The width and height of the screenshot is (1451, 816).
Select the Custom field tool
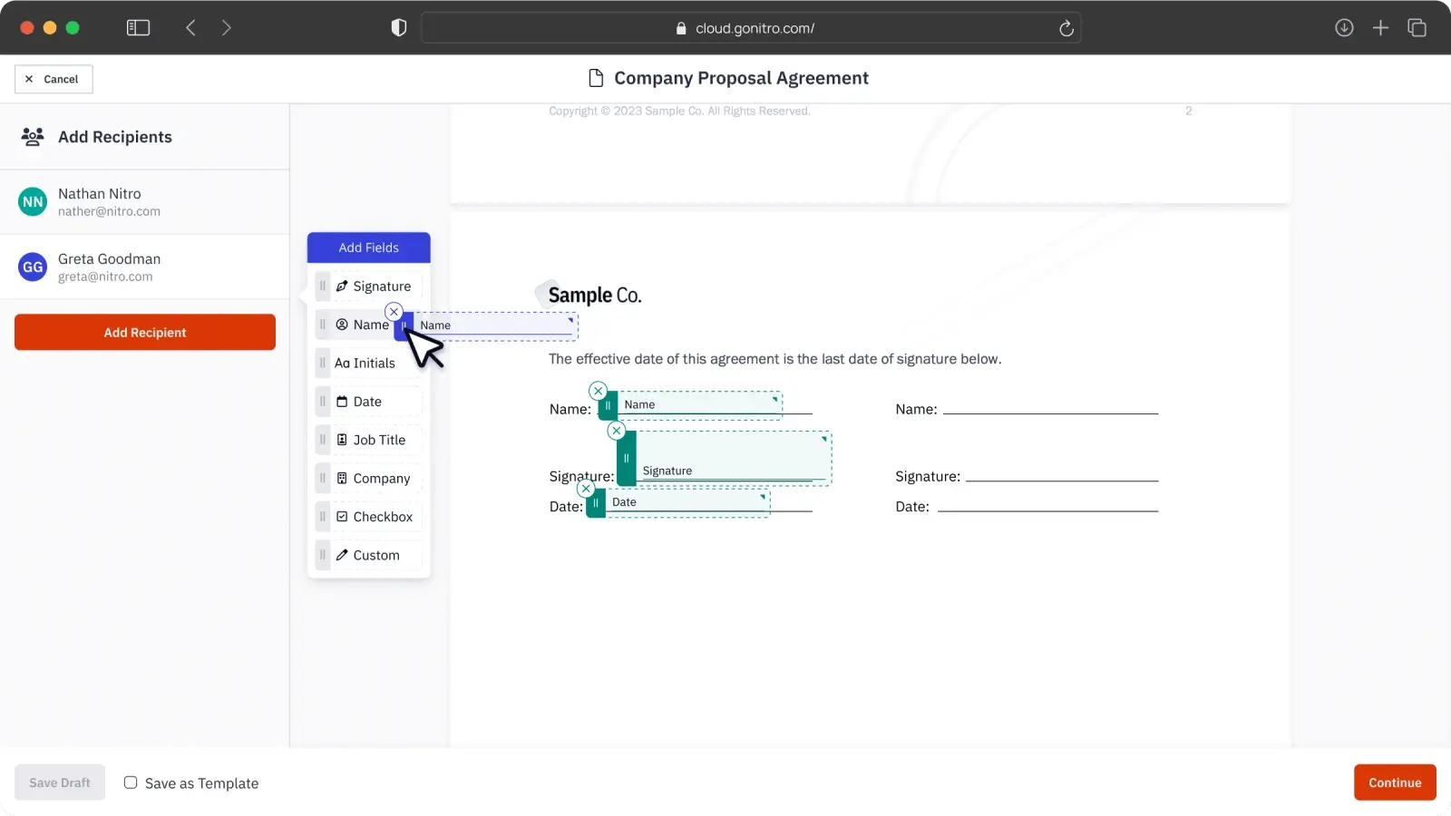pos(375,555)
